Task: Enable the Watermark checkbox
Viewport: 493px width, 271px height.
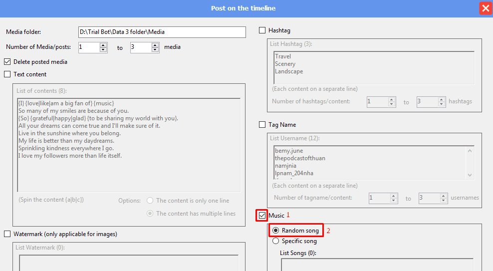Action: click(x=7, y=234)
